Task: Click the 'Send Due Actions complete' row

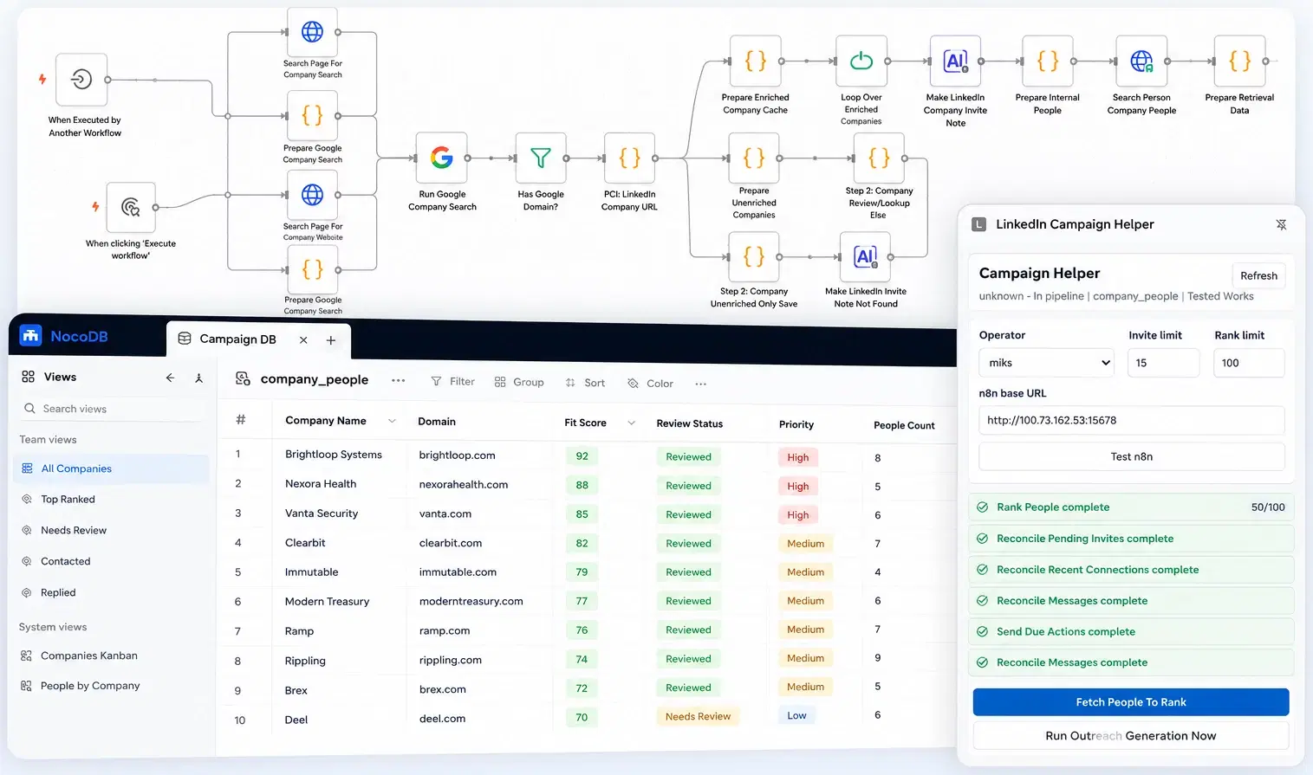Action: tap(1131, 632)
